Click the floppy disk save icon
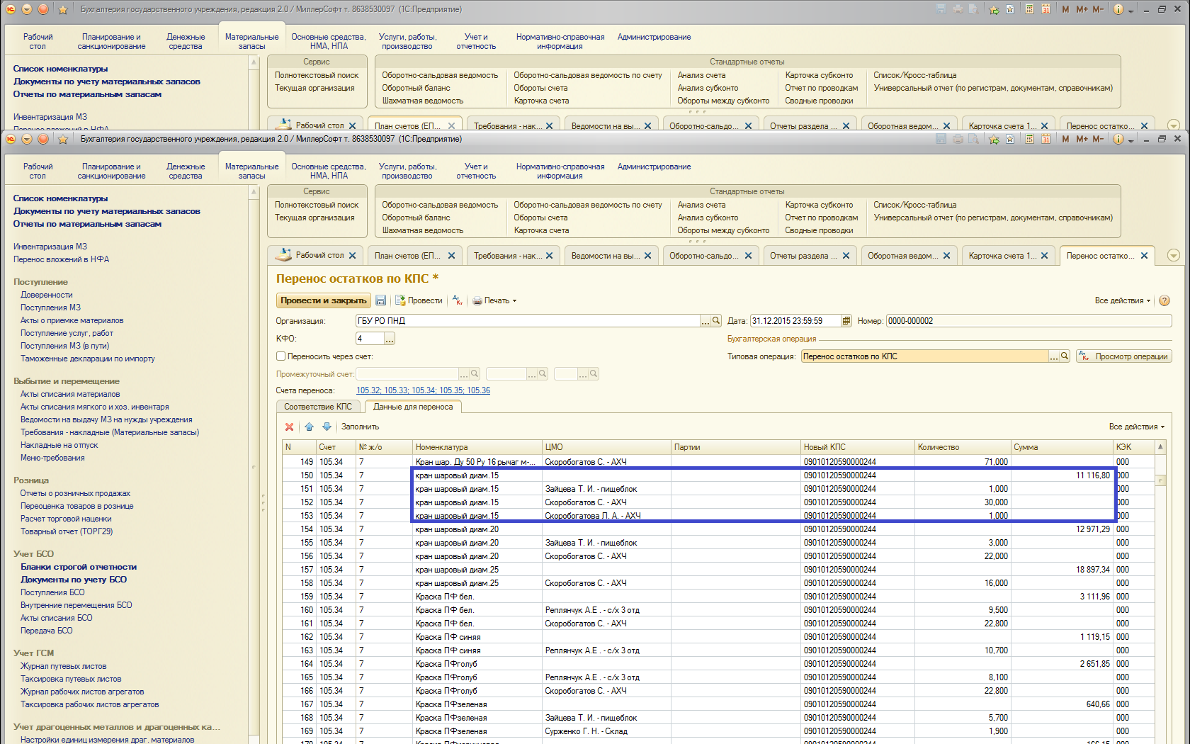The height and width of the screenshot is (744, 1190). [381, 300]
